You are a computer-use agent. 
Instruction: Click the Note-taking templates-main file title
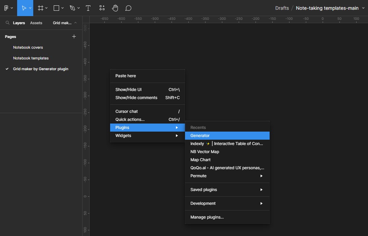tap(327, 8)
